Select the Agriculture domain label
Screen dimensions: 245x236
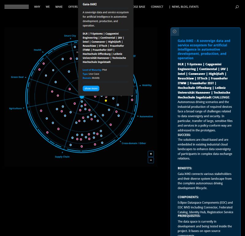click(x=15, y=108)
